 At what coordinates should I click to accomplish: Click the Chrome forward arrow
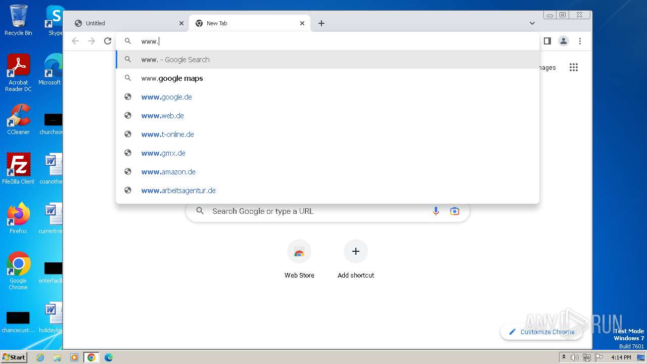pyautogui.click(x=91, y=41)
